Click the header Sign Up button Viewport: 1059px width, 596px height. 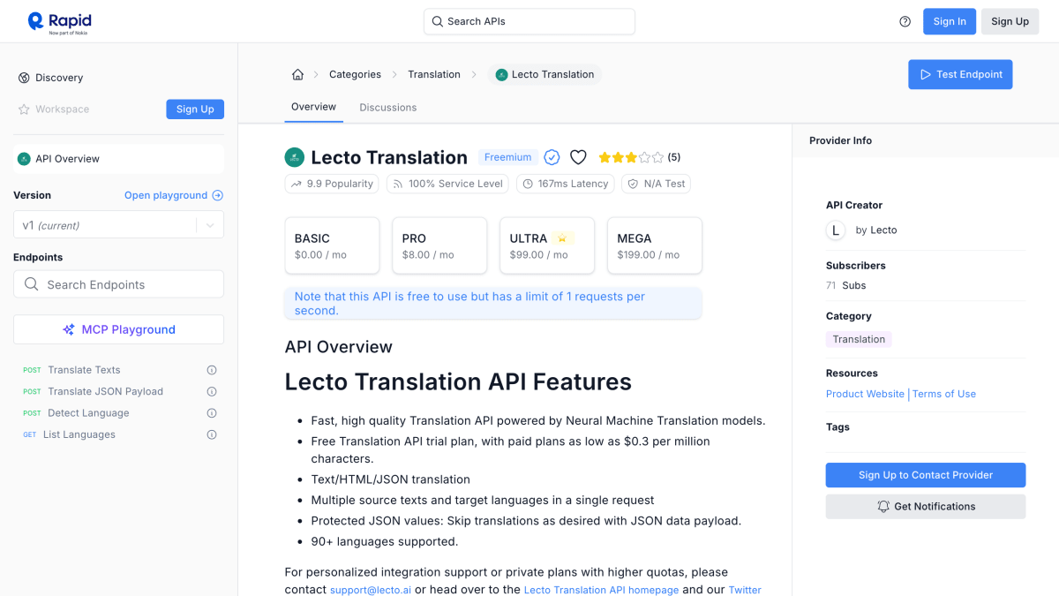point(1010,21)
